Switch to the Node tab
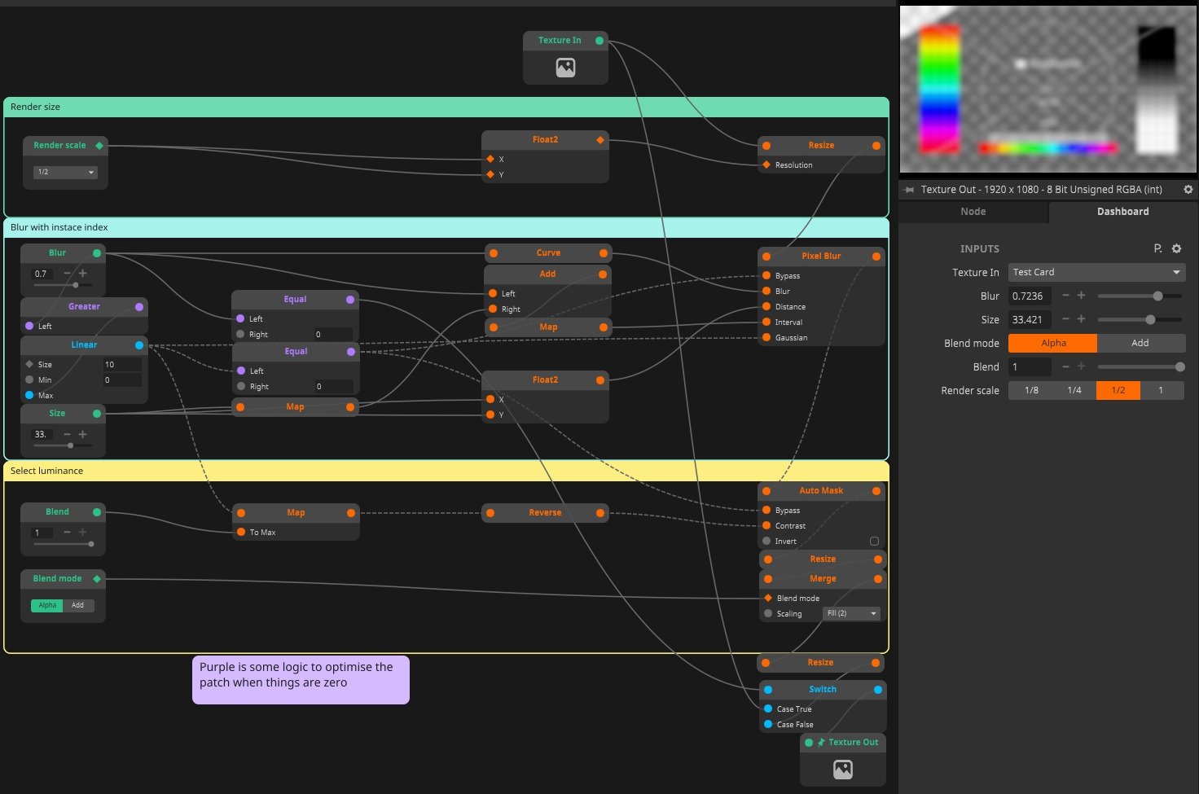 (x=973, y=212)
